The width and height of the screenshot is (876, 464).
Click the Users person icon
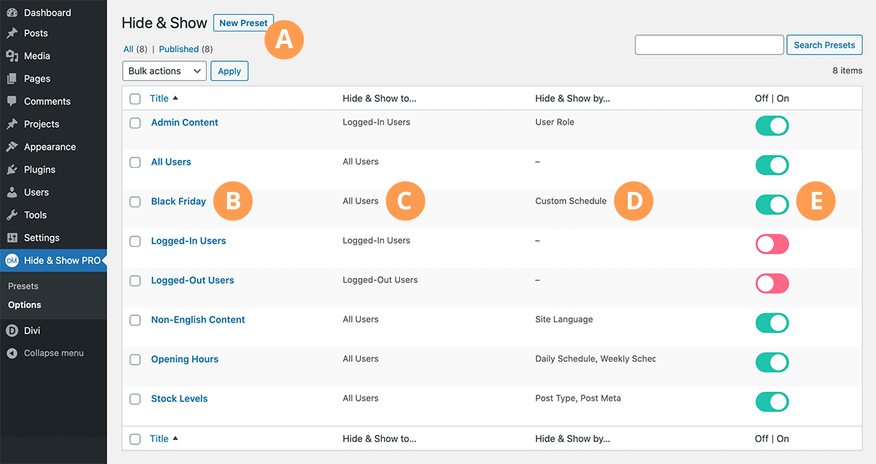click(12, 193)
